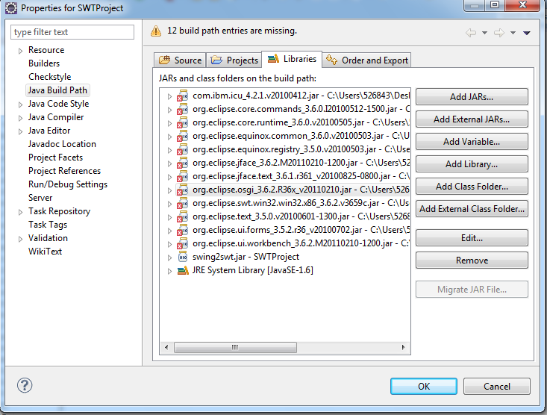Expand the Resource tree node
This screenshot has width=547, height=415.
coord(20,51)
